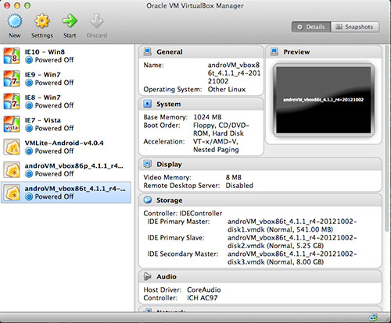Switch to the Snapshots view
391x323 pixels.
point(355,27)
